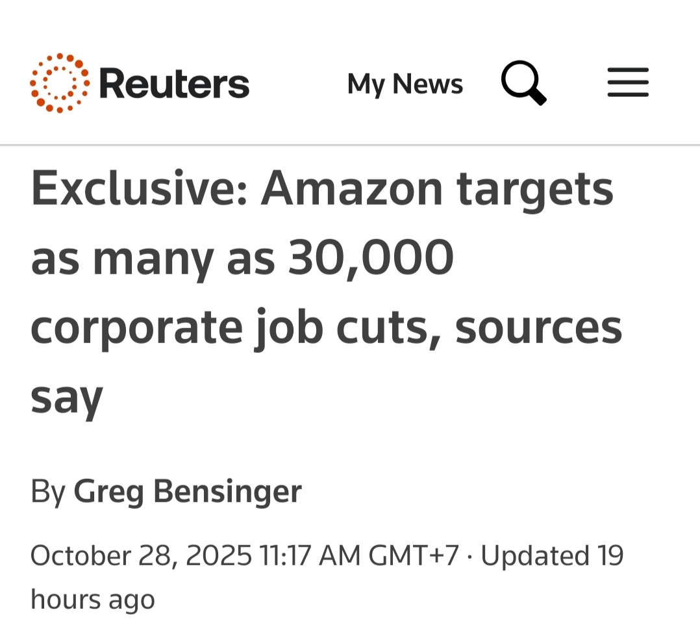Open author Greg Bensinger's profile link
This screenshot has width=700, height=640.
[x=187, y=491]
